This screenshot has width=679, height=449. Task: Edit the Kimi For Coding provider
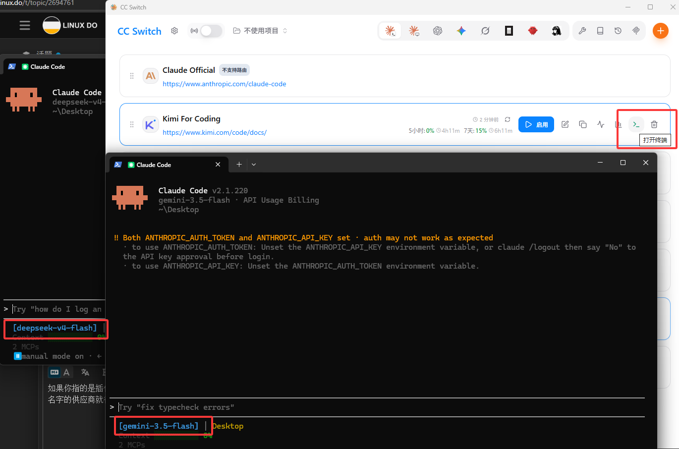[565, 124]
